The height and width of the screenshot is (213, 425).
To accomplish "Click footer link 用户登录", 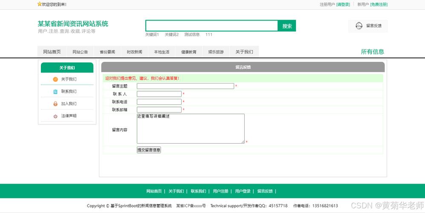I will [243, 191].
